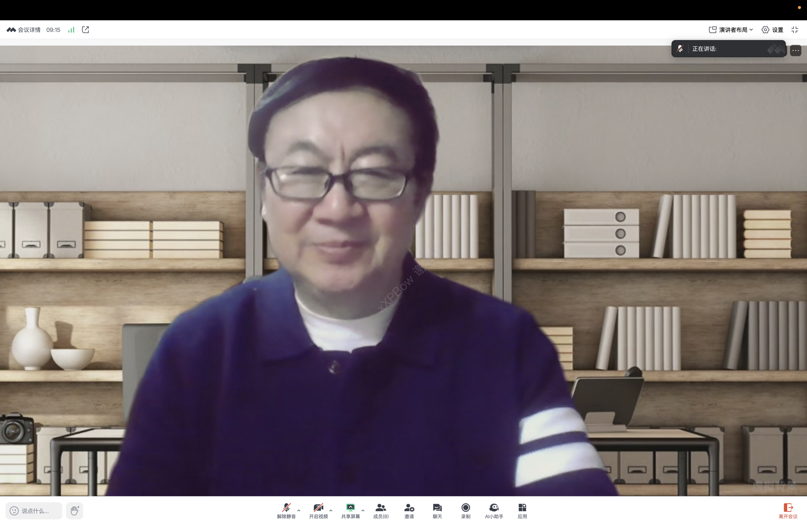Invite participants using the 邀请 icon

coord(409,511)
